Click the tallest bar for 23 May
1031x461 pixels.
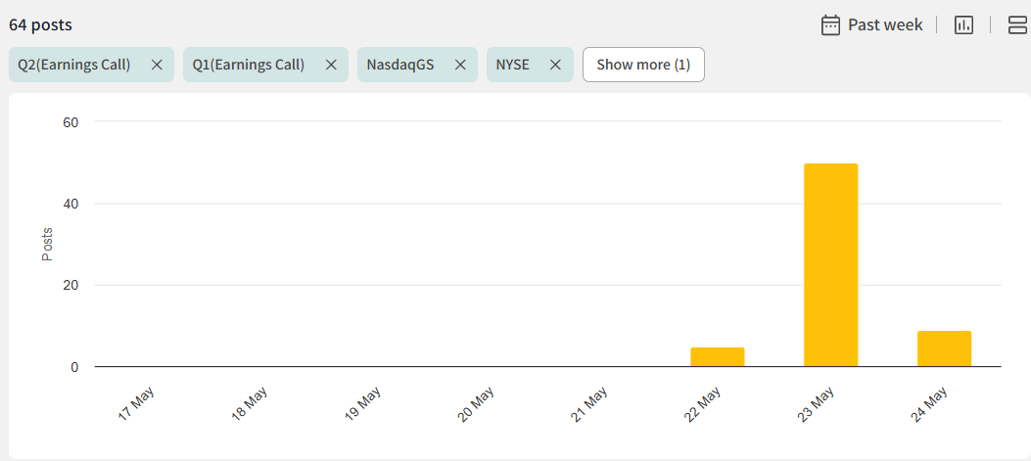pos(830,265)
